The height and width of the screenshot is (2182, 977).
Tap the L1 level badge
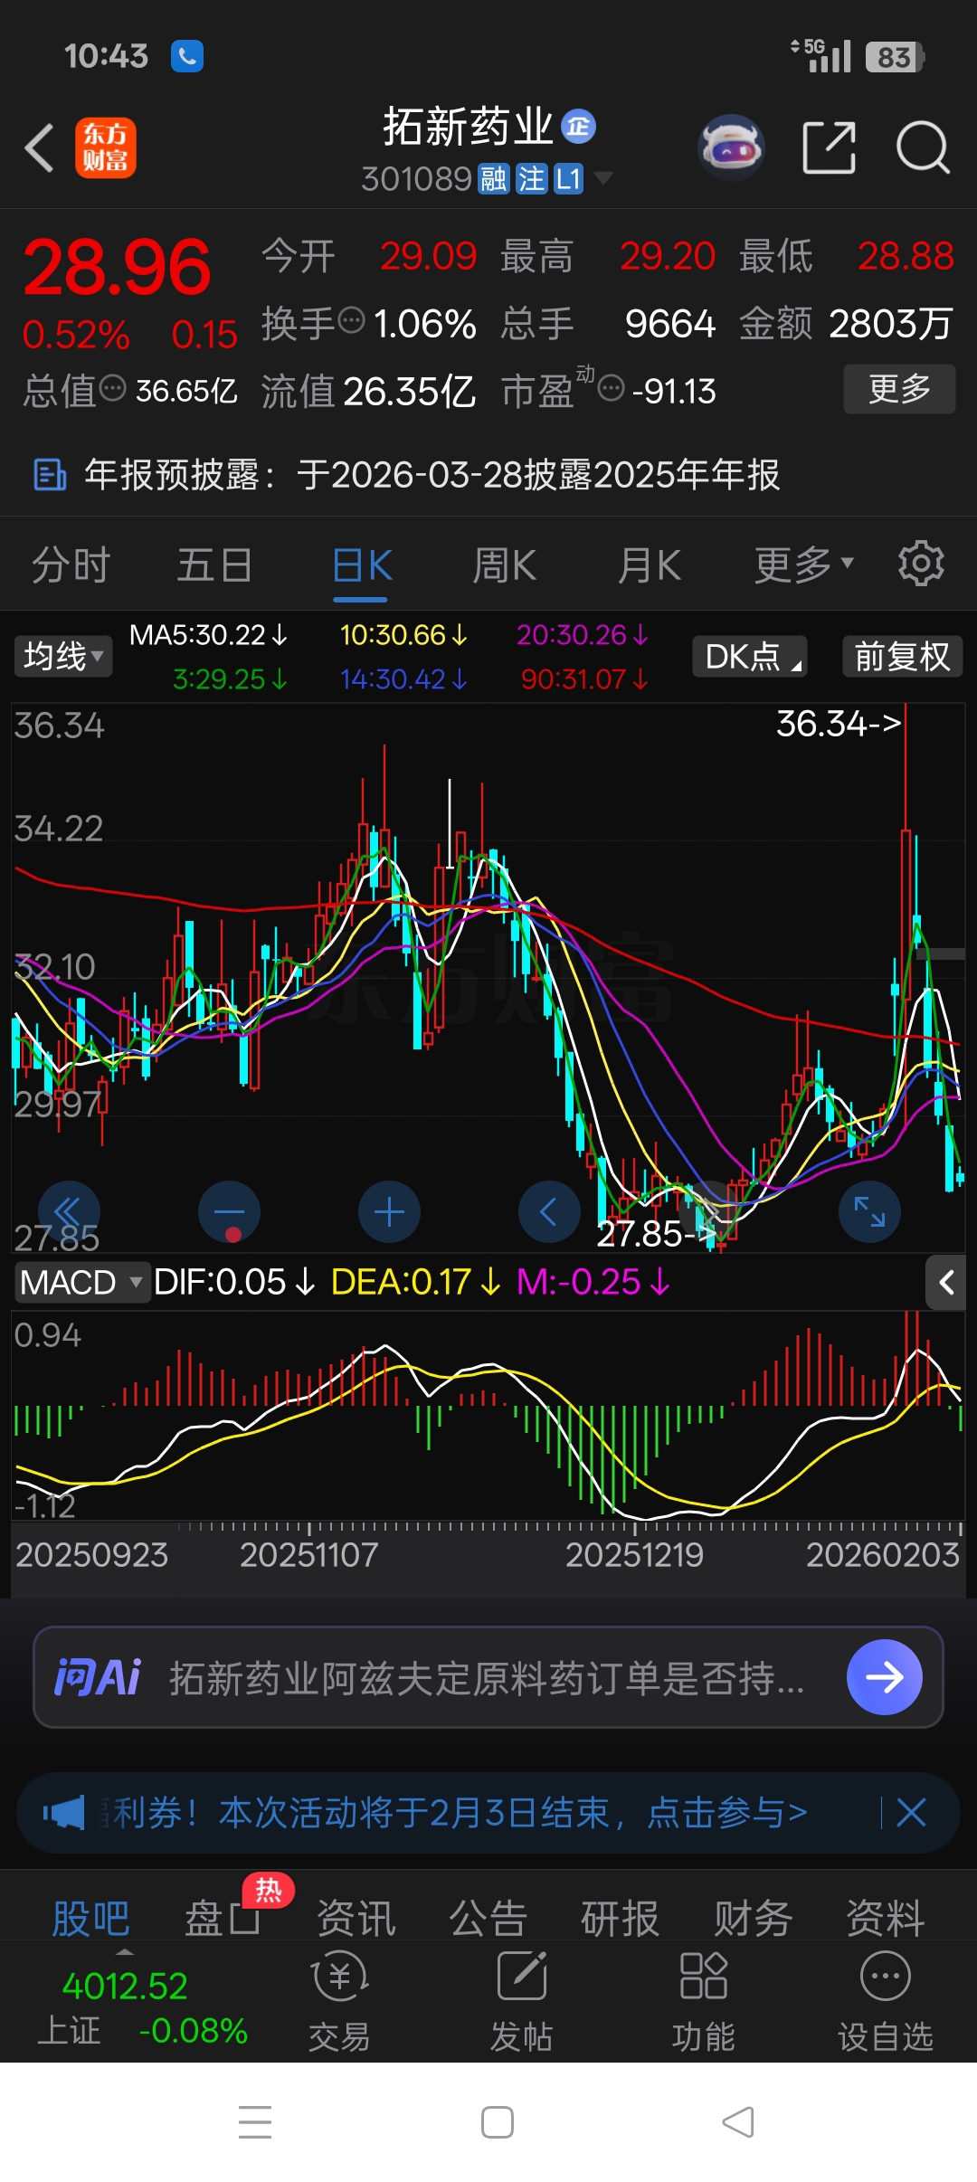coord(568,178)
